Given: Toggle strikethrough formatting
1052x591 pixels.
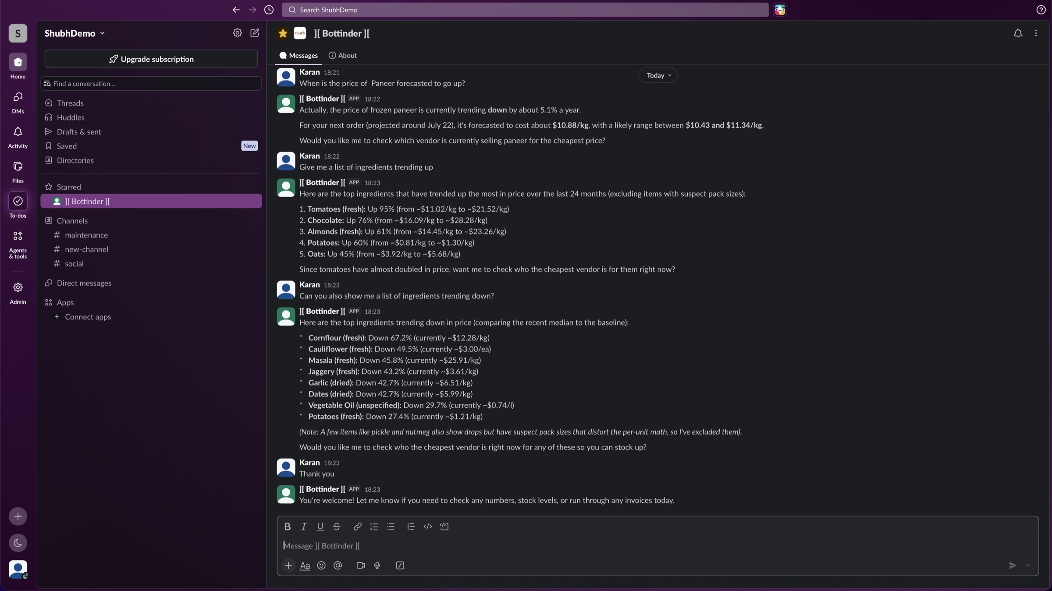Looking at the screenshot, I should coord(337,527).
